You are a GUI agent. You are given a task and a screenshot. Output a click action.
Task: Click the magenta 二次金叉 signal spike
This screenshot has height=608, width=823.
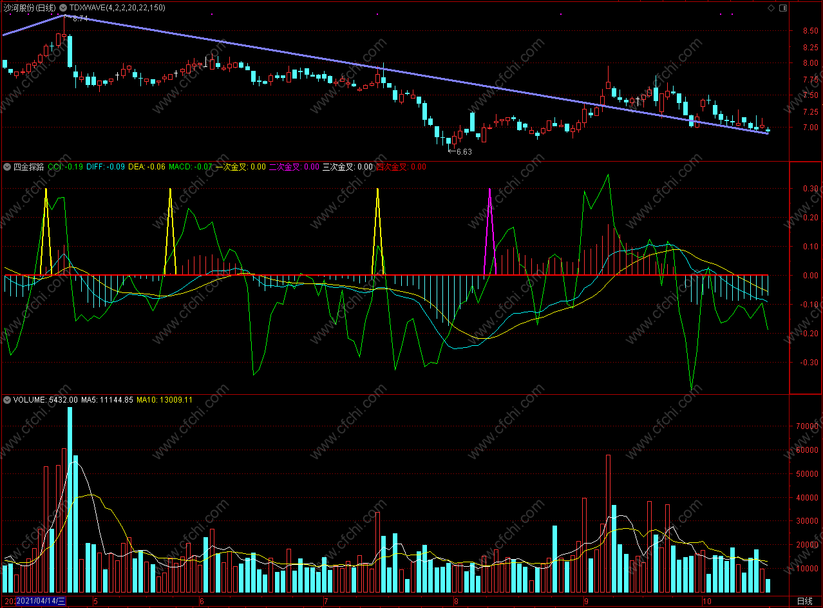click(x=490, y=232)
